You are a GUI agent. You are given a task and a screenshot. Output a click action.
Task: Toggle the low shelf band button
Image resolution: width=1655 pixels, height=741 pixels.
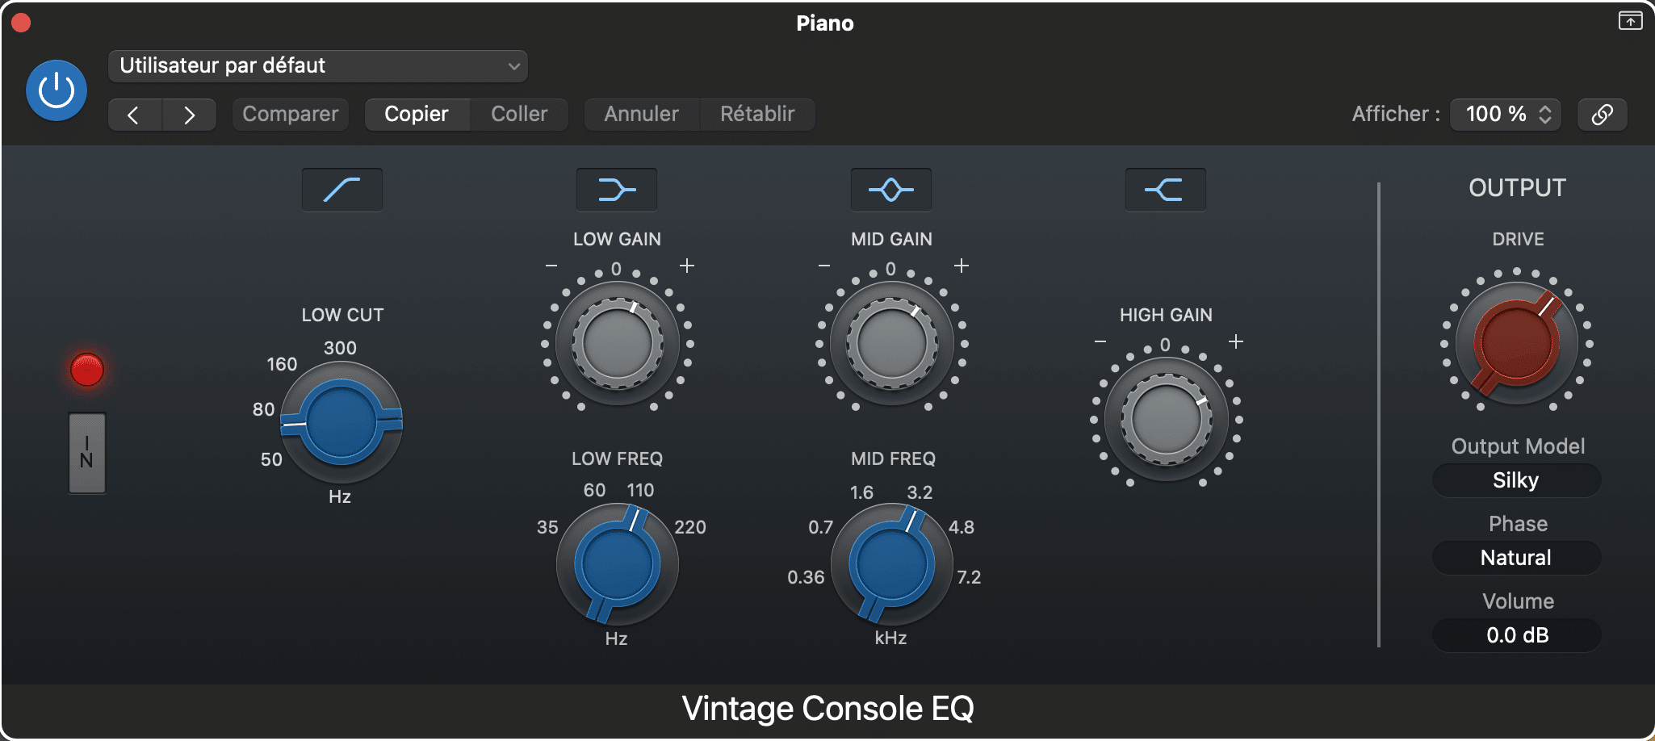click(617, 190)
